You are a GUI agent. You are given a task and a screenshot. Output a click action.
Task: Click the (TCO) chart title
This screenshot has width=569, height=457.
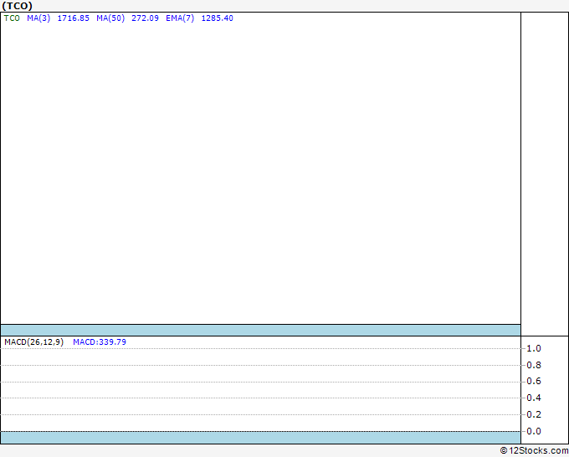click(x=17, y=6)
